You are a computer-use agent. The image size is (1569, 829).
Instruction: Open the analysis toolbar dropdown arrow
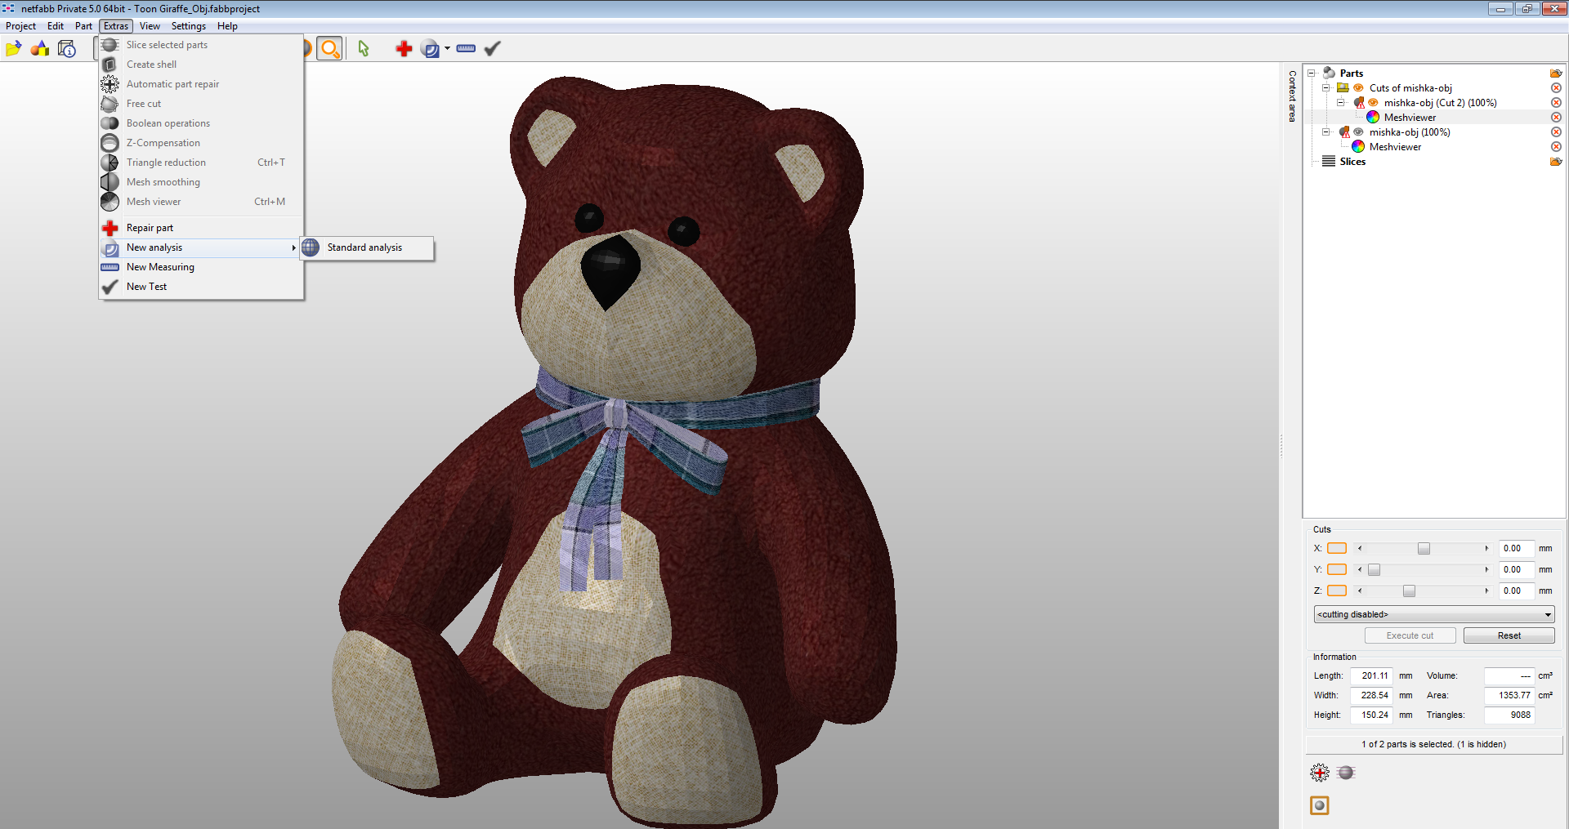click(x=447, y=49)
